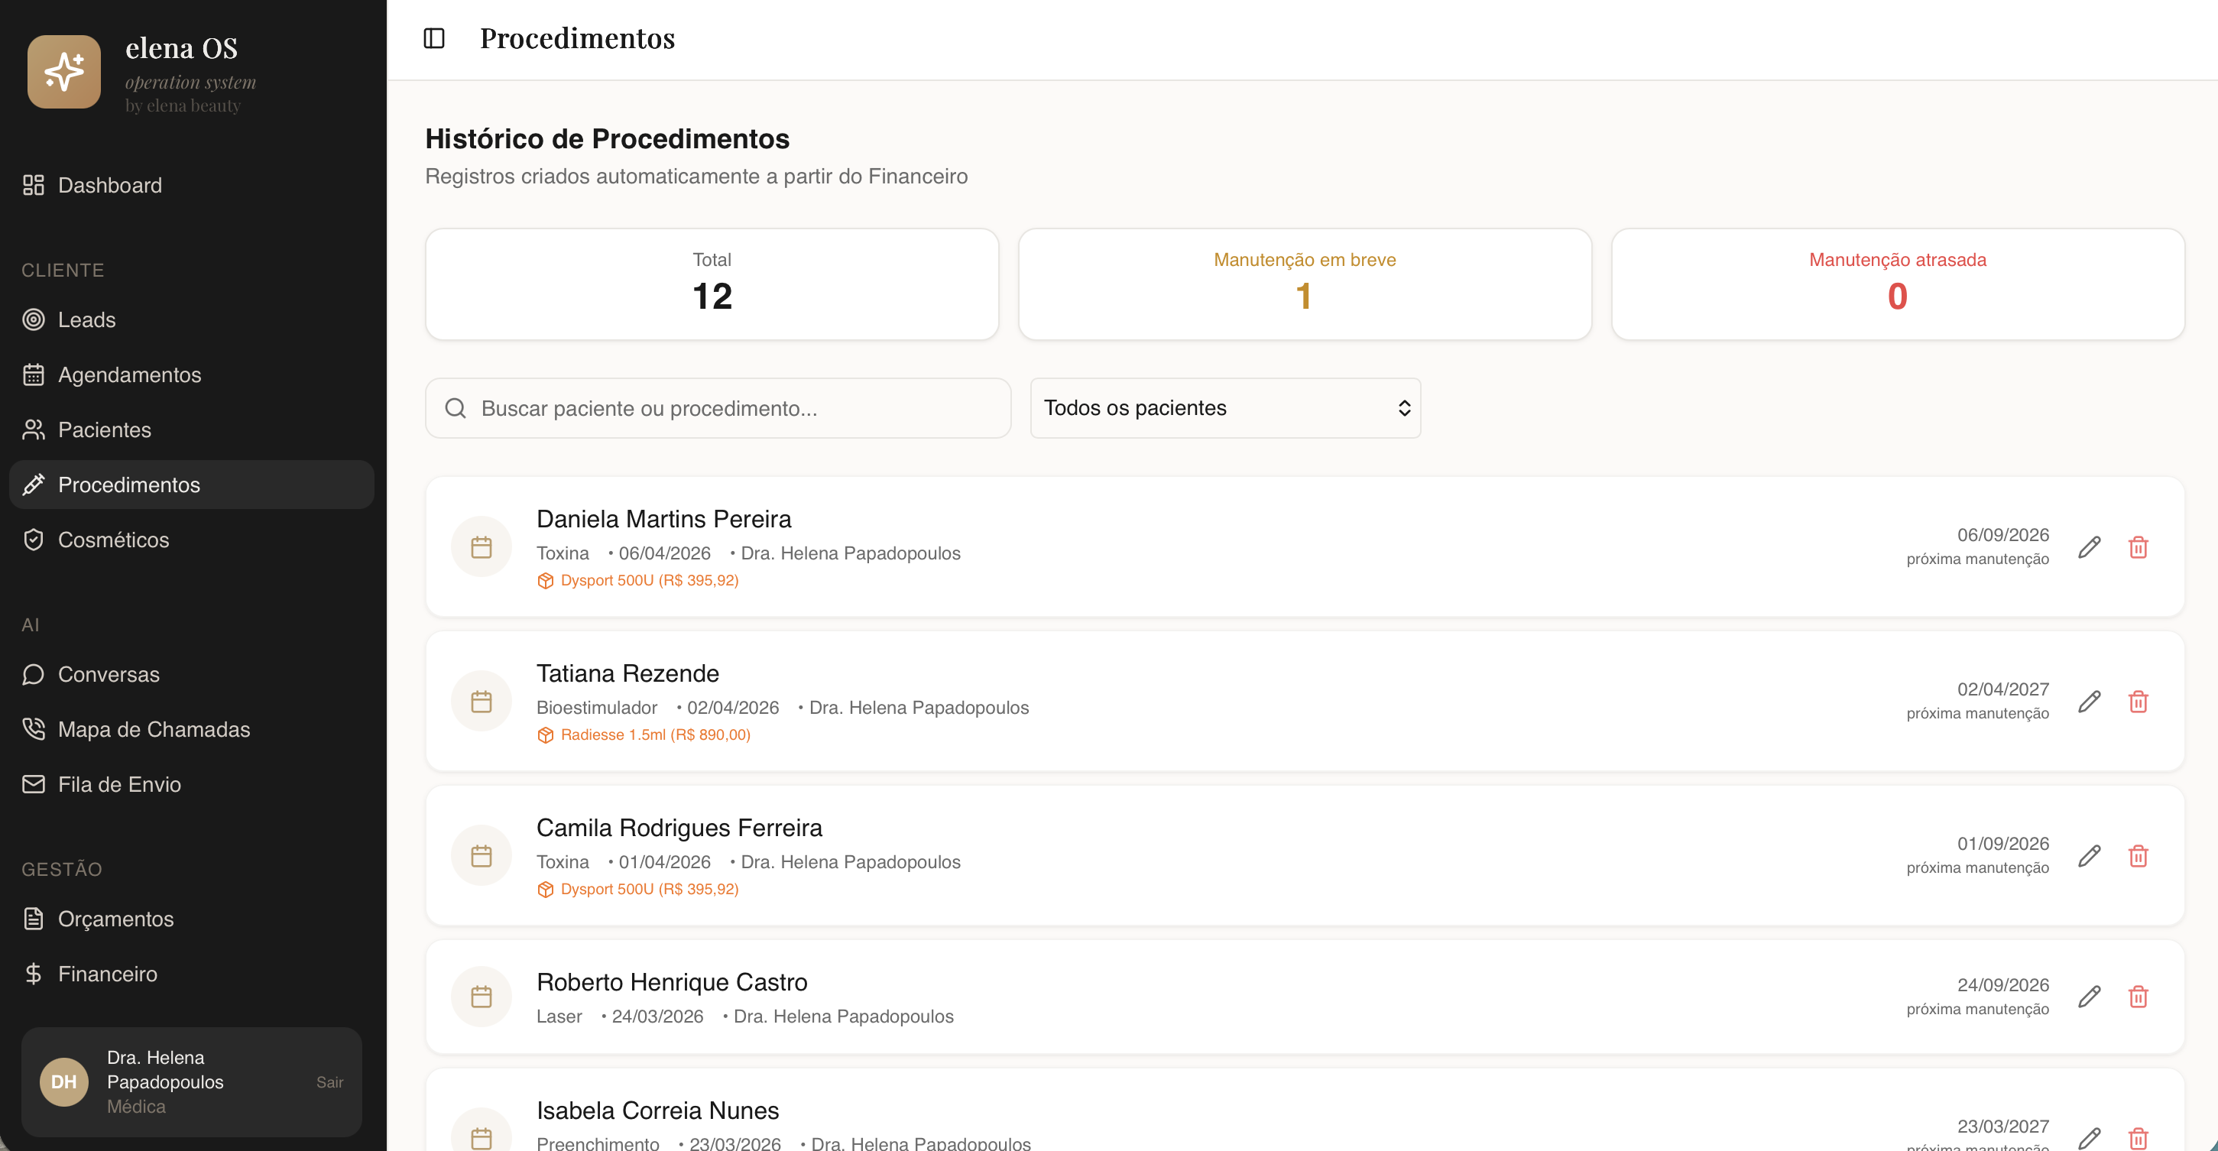Click calendar icon for Roberto Henrique Castro

click(482, 997)
